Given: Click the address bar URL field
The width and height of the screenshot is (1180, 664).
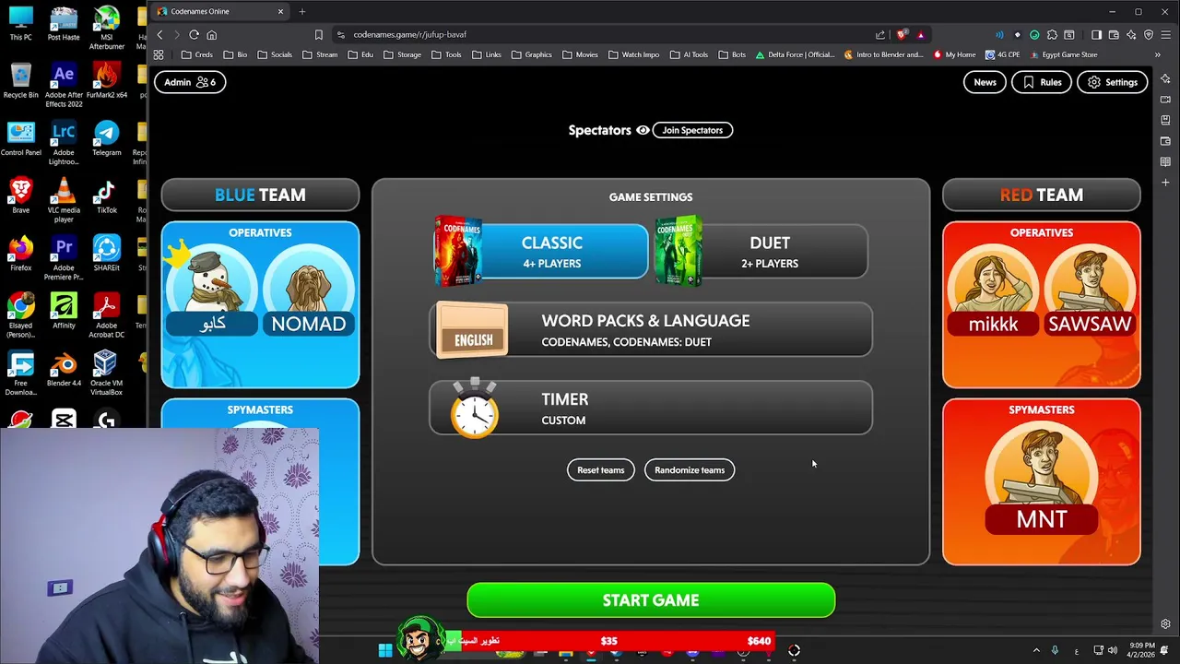Looking at the screenshot, I should tap(599, 35).
